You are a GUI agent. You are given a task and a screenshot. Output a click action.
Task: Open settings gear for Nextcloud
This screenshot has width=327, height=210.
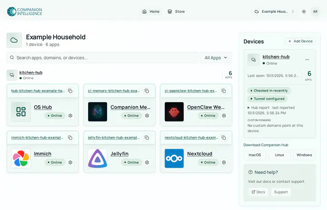(x=224, y=162)
